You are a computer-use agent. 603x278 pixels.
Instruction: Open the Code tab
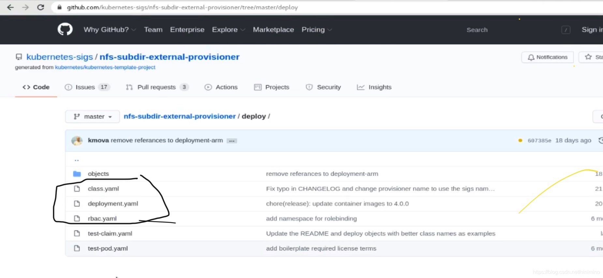(x=36, y=87)
